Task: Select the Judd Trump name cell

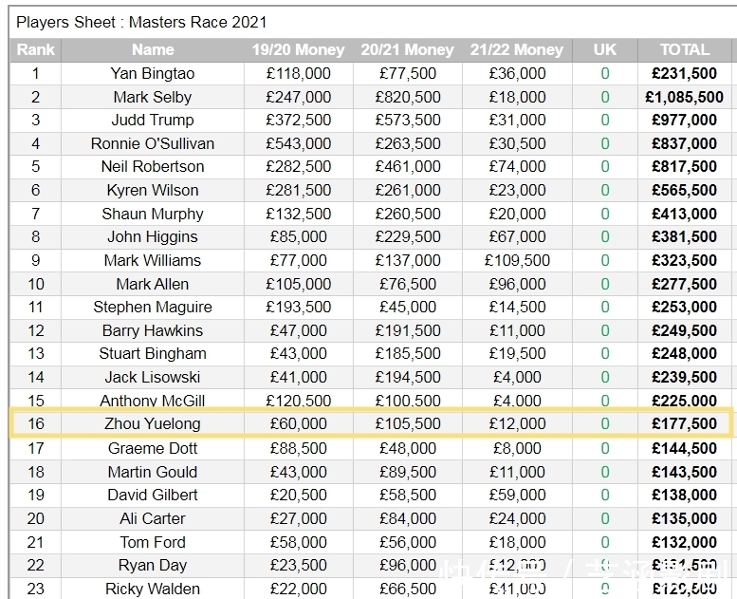Action: (x=153, y=120)
